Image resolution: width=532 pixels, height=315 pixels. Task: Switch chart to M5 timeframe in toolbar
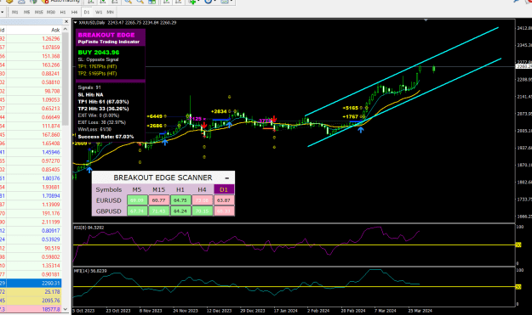coord(26,12)
